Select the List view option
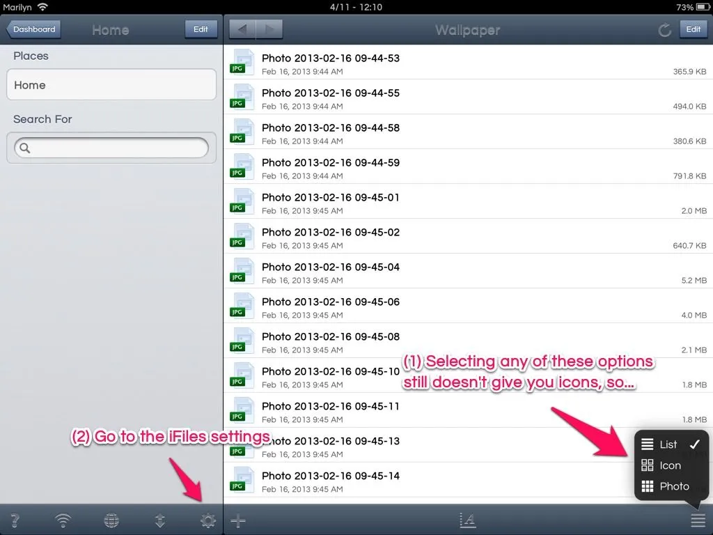The height and width of the screenshot is (535, 713). coord(668,444)
